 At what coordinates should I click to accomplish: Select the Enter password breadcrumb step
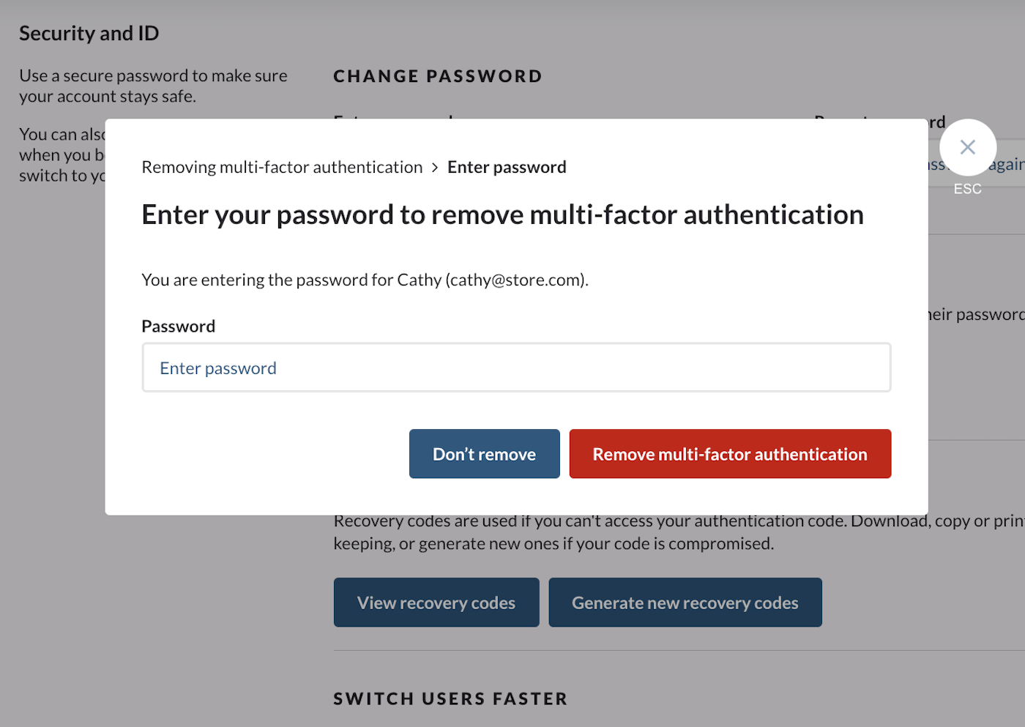(x=507, y=168)
